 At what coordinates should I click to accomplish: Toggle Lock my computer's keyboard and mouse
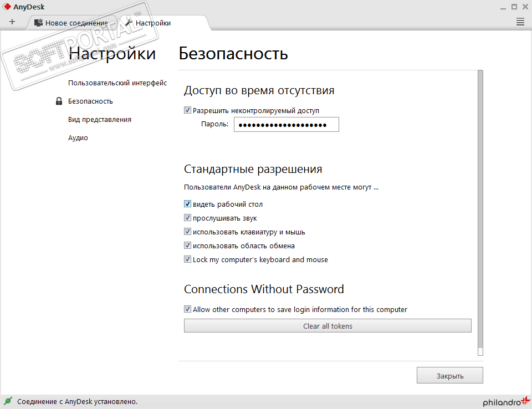click(x=187, y=259)
